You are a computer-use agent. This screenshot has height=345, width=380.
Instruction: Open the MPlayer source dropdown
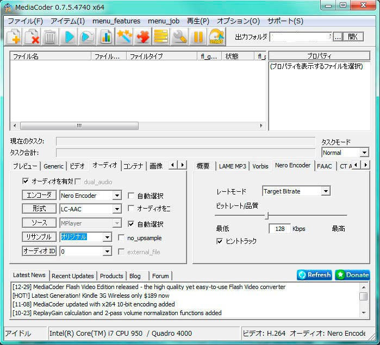(x=117, y=223)
